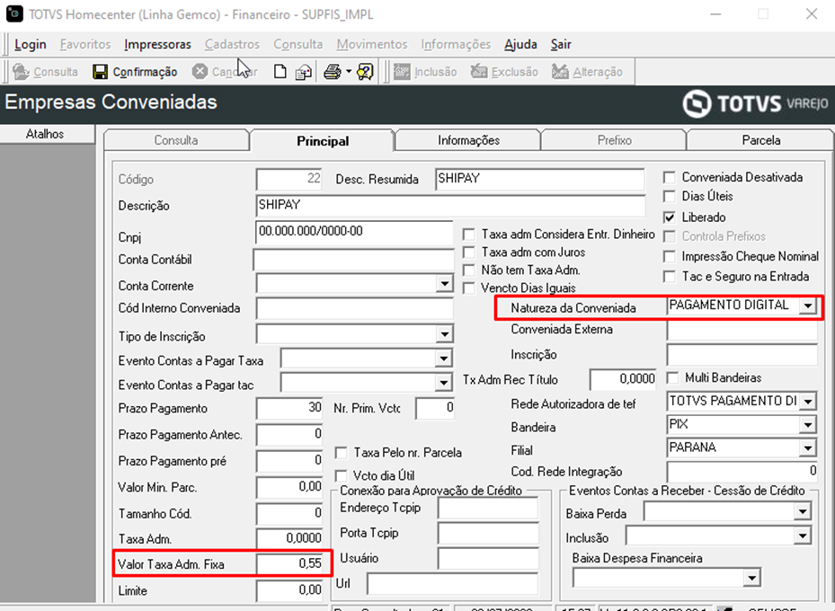Open the Baixa Perda dropdown

click(802, 512)
